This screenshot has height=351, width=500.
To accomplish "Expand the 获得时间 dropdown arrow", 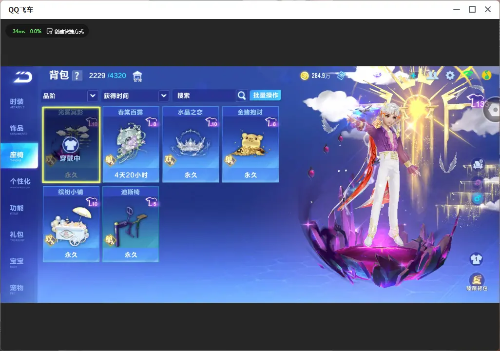I will click(164, 96).
